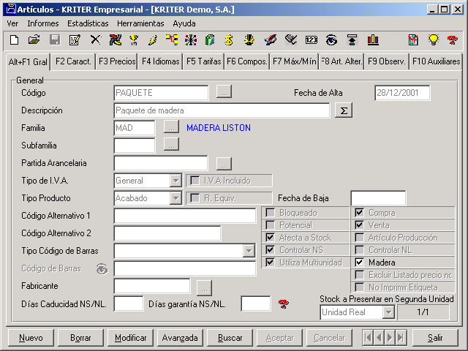Go to the first record arrow
This screenshot has width=468, height=351.
[368, 338]
